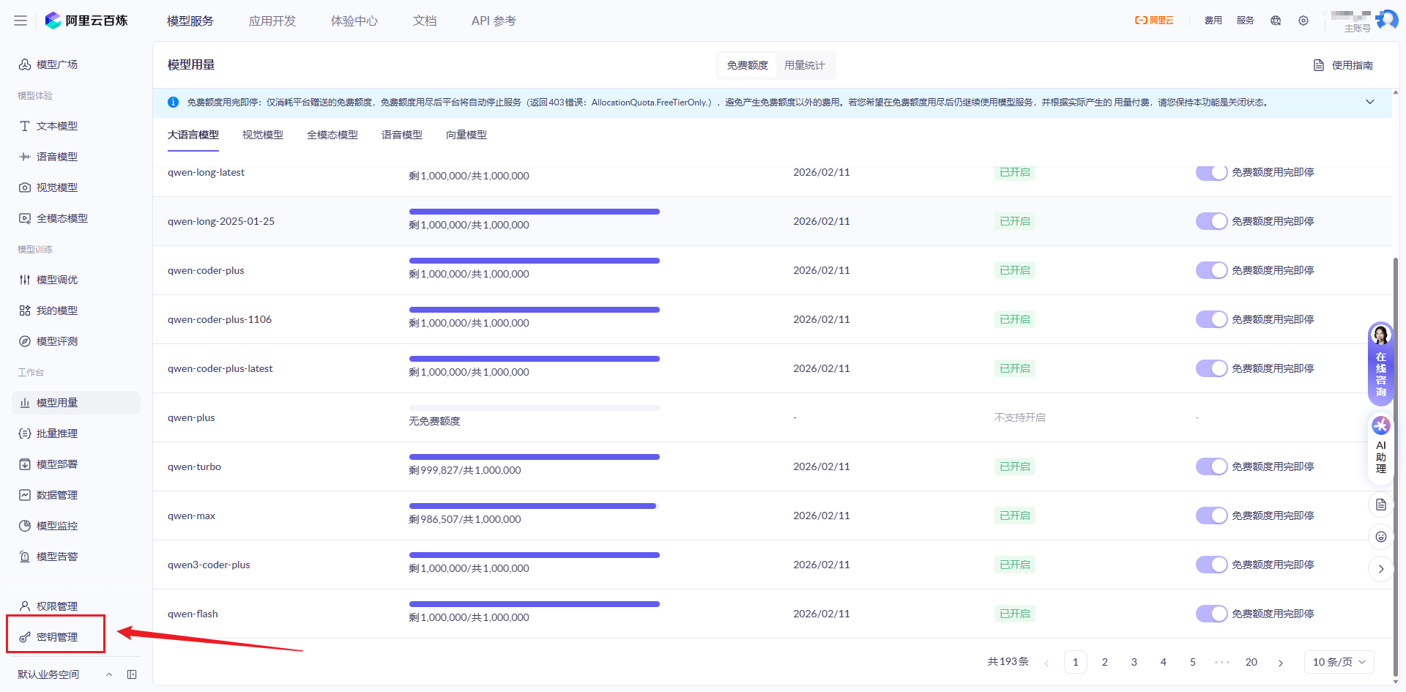Open the language globe icon in header
The image size is (1406, 692).
(x=1276, y=21)
